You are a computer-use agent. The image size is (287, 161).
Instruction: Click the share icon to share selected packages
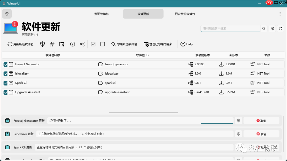[x=83, y=44]
